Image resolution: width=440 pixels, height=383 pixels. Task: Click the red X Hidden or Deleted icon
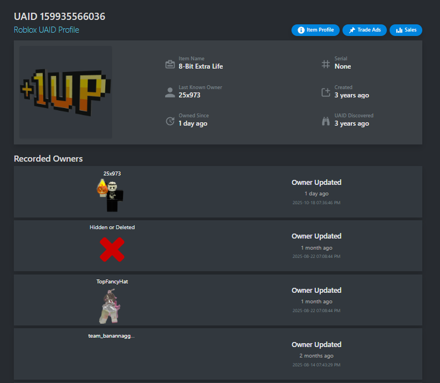[112, 250]
